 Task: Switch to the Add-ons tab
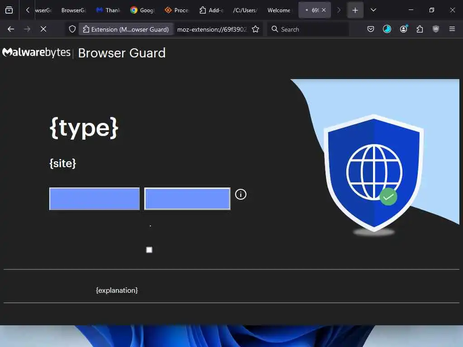[211, 10]
